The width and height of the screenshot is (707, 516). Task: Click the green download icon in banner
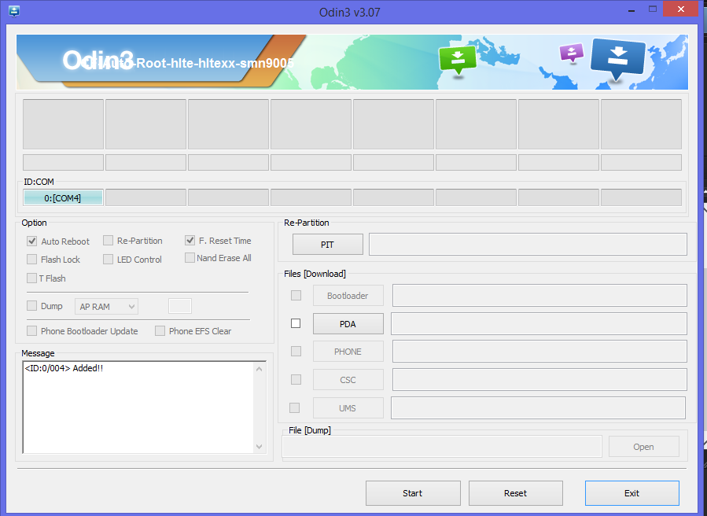pyautogui.click(x=458, y=60)
